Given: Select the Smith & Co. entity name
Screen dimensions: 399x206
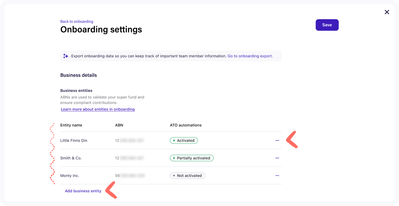Looking at the screenshot, I should click(x=71, y=158).
